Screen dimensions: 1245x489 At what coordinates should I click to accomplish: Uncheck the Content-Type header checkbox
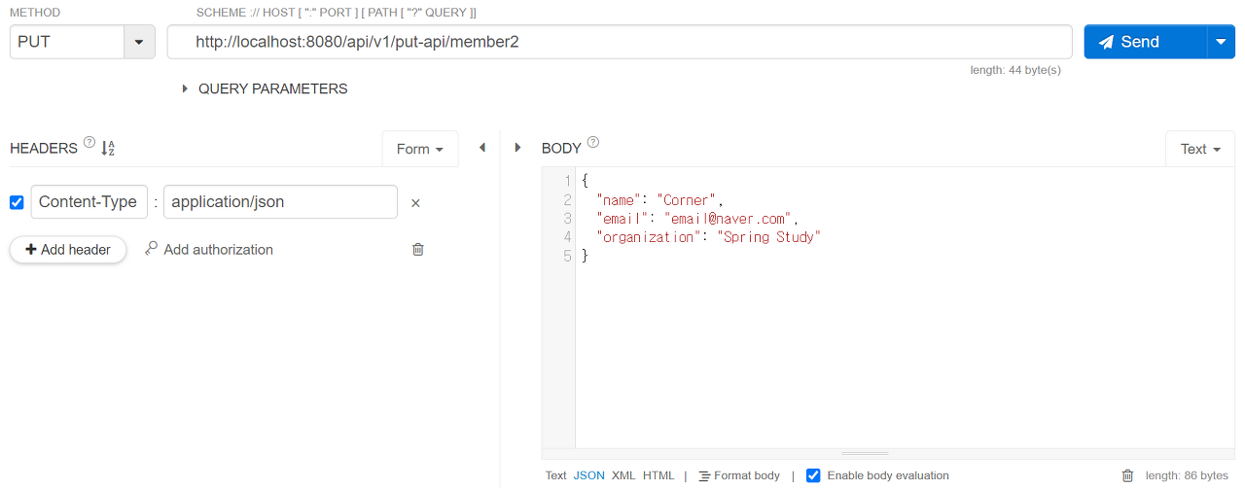coord(17,202)
